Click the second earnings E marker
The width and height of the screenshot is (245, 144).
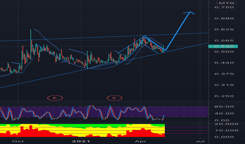115,98
